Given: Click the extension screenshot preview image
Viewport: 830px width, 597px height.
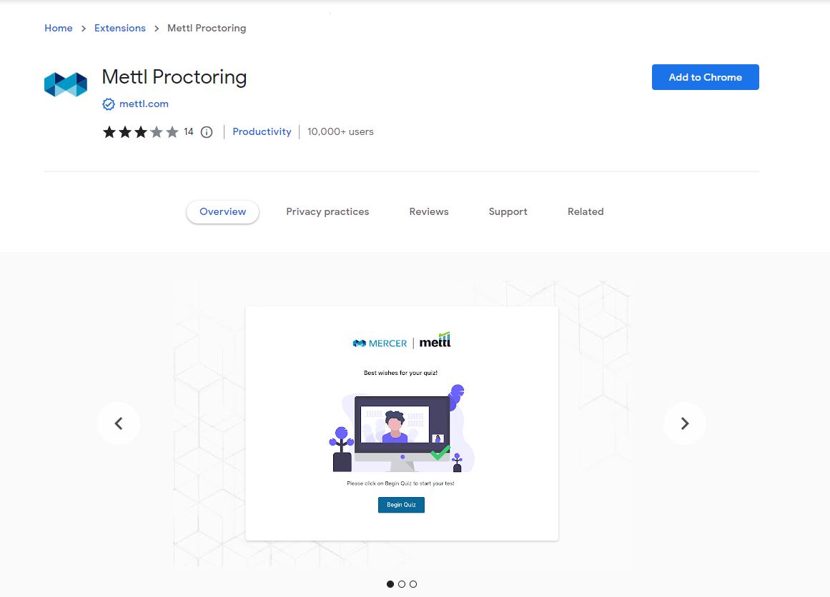Looking at the screenshot, I should point(402,423).
